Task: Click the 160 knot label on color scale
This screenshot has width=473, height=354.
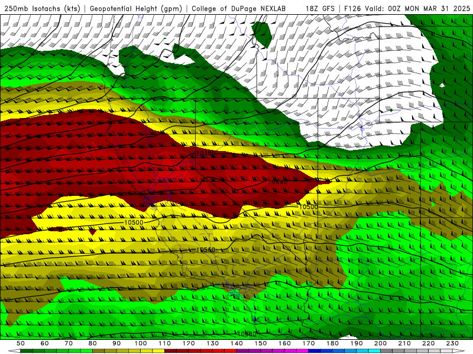Action: 284,343
